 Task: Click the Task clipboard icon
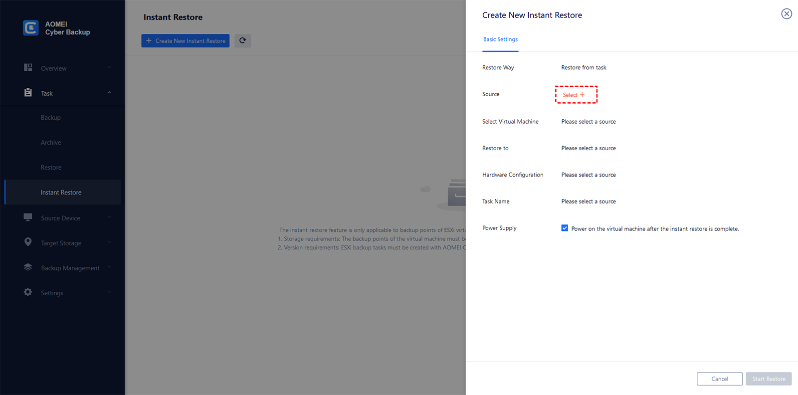click(x=28, y=92)
